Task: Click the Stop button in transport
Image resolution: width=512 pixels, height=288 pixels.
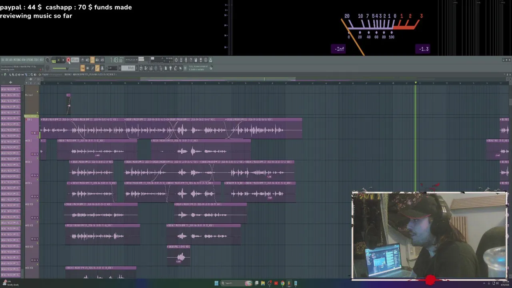Action: click(63, 60)
